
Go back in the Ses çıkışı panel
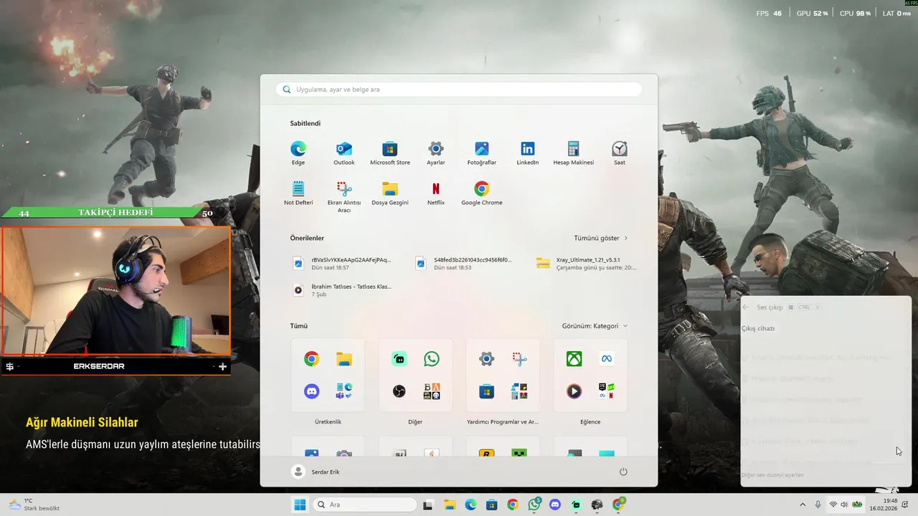[x=746, y=307]
